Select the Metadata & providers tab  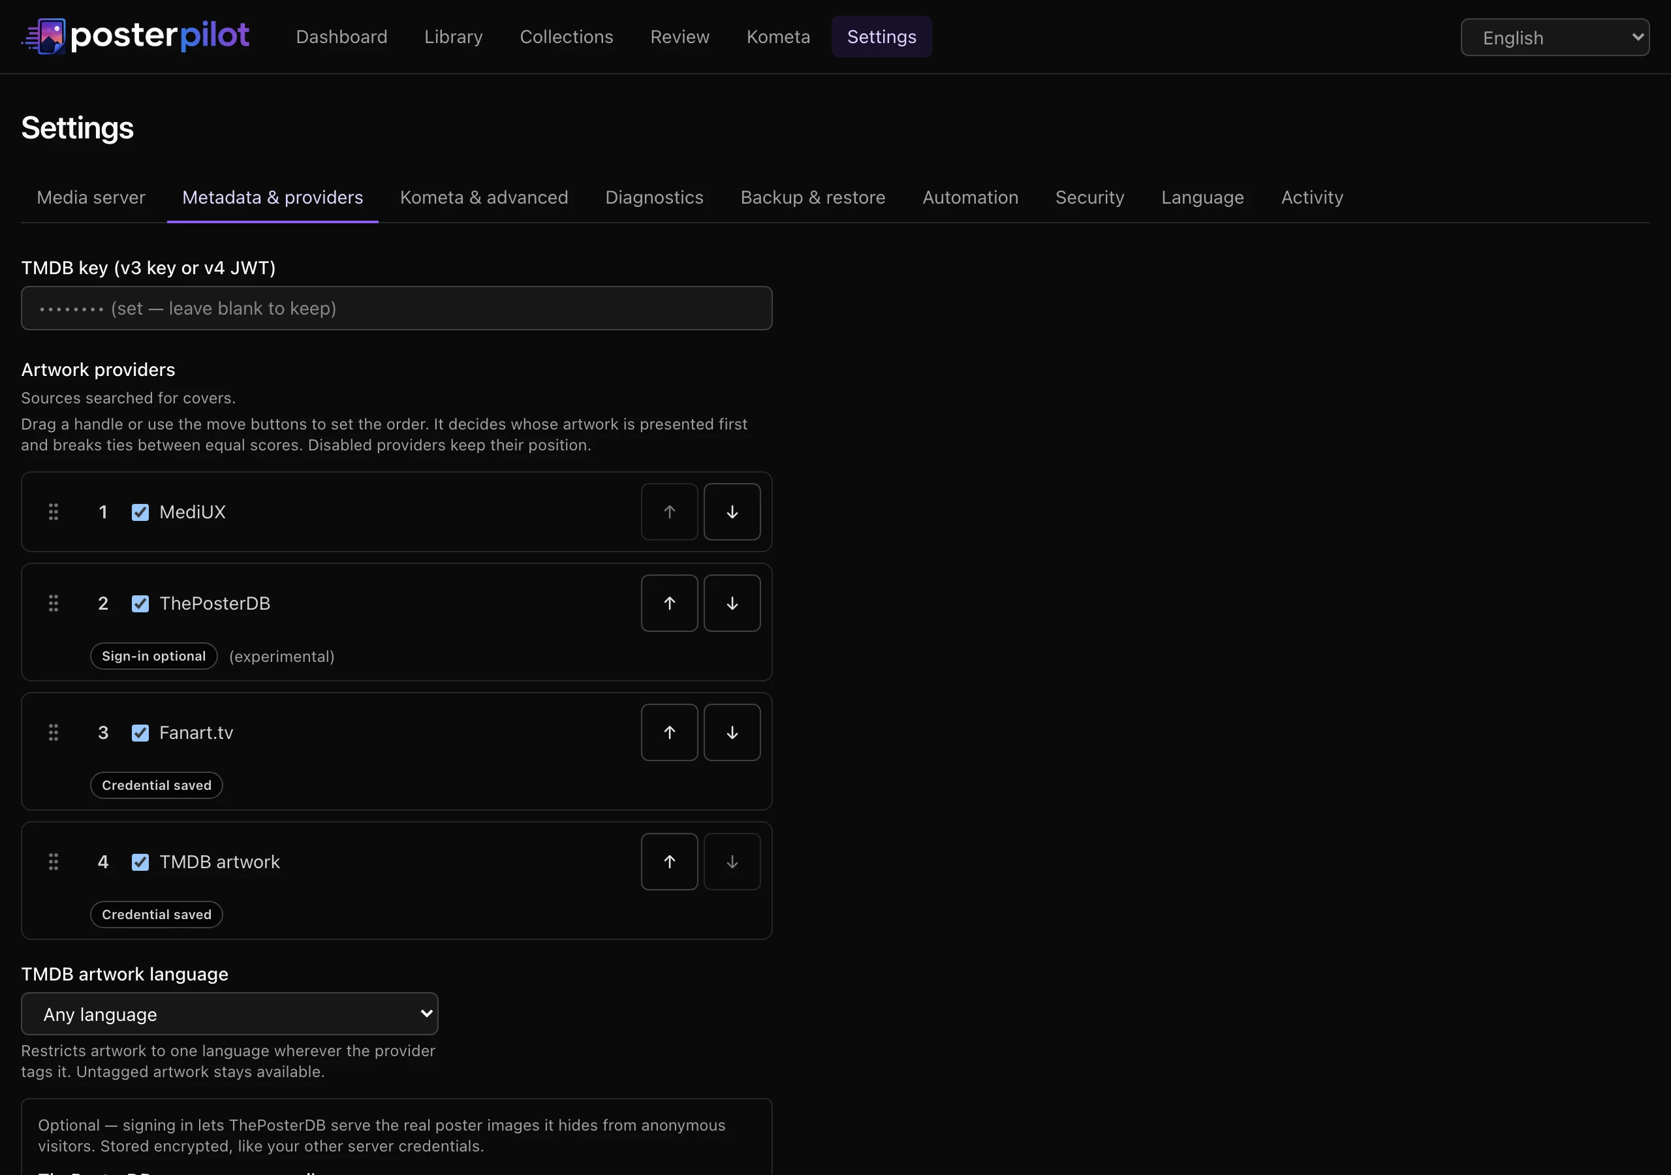coord(272,197)
